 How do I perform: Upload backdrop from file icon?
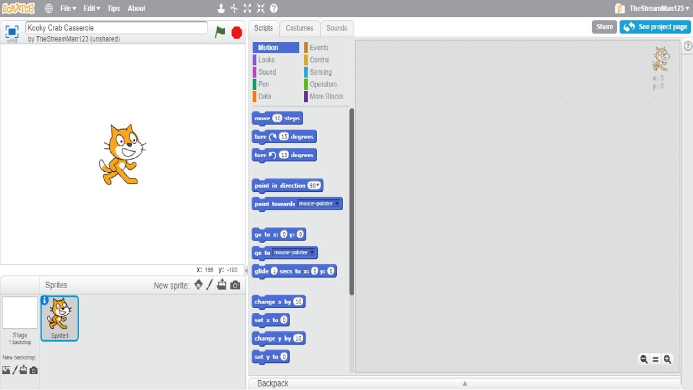click(x=24, y=370)
